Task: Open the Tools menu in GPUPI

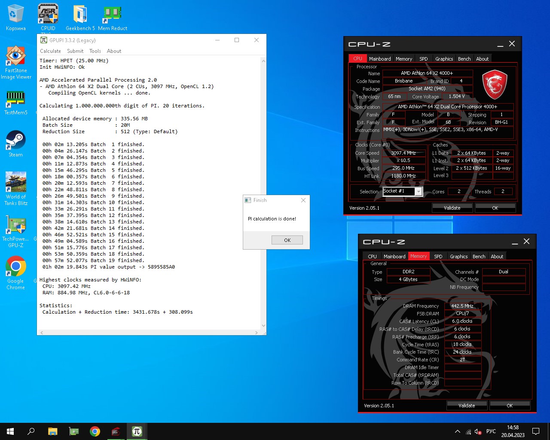Action: (x=95, y=51)
